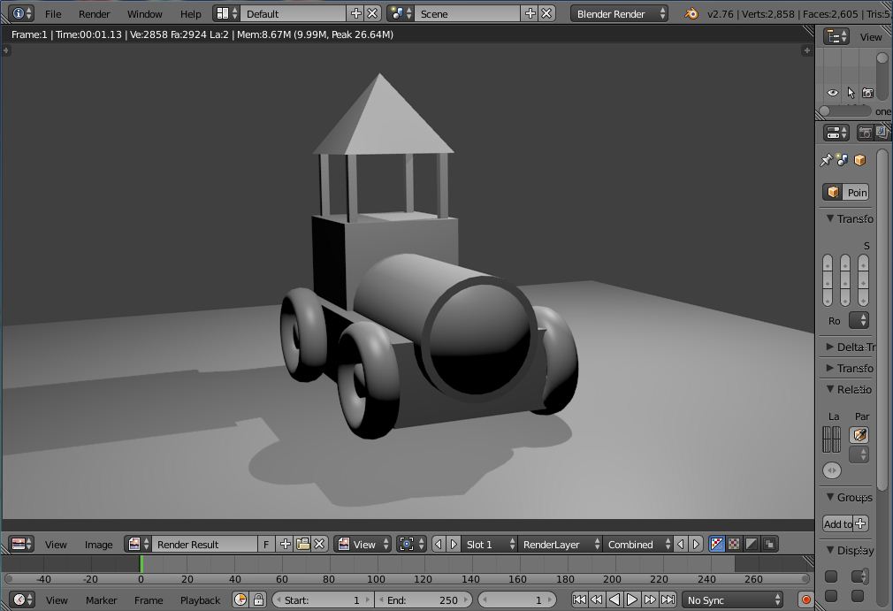The width and height of the screenshot is (893, 611).
Task: Toggle the padlock lock icon in the timeline
Action: (x=256, y=600)
